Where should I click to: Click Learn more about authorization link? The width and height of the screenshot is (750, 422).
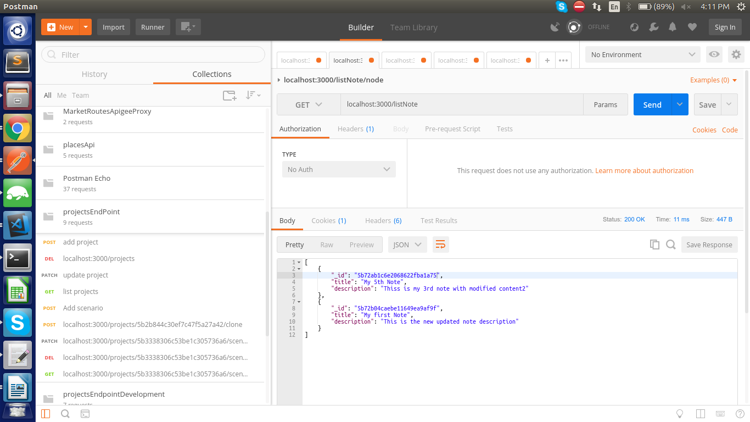[644, 170]
